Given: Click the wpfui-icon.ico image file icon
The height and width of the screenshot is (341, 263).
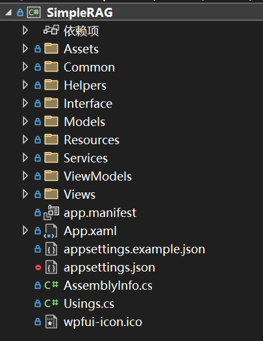Looking at the screenshot, I should 51,322.
